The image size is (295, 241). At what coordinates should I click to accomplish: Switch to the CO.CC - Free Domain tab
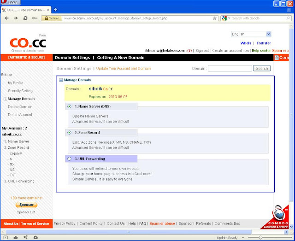26,10
